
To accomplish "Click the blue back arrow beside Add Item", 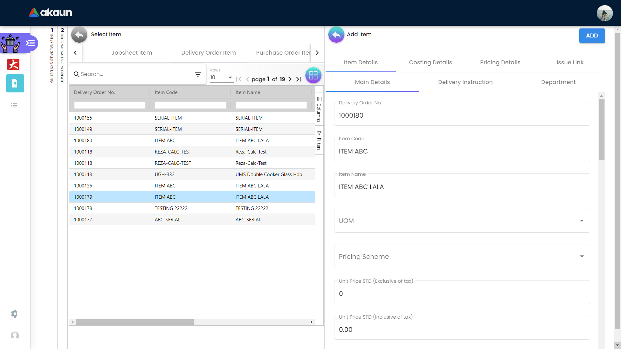I will [336, 35].
